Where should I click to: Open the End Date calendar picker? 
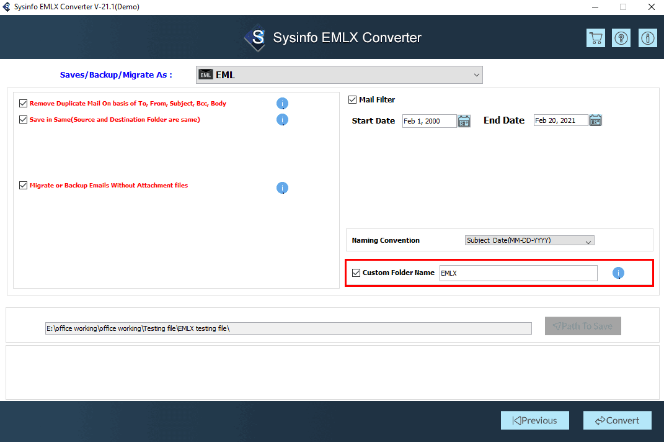[595, 120]
